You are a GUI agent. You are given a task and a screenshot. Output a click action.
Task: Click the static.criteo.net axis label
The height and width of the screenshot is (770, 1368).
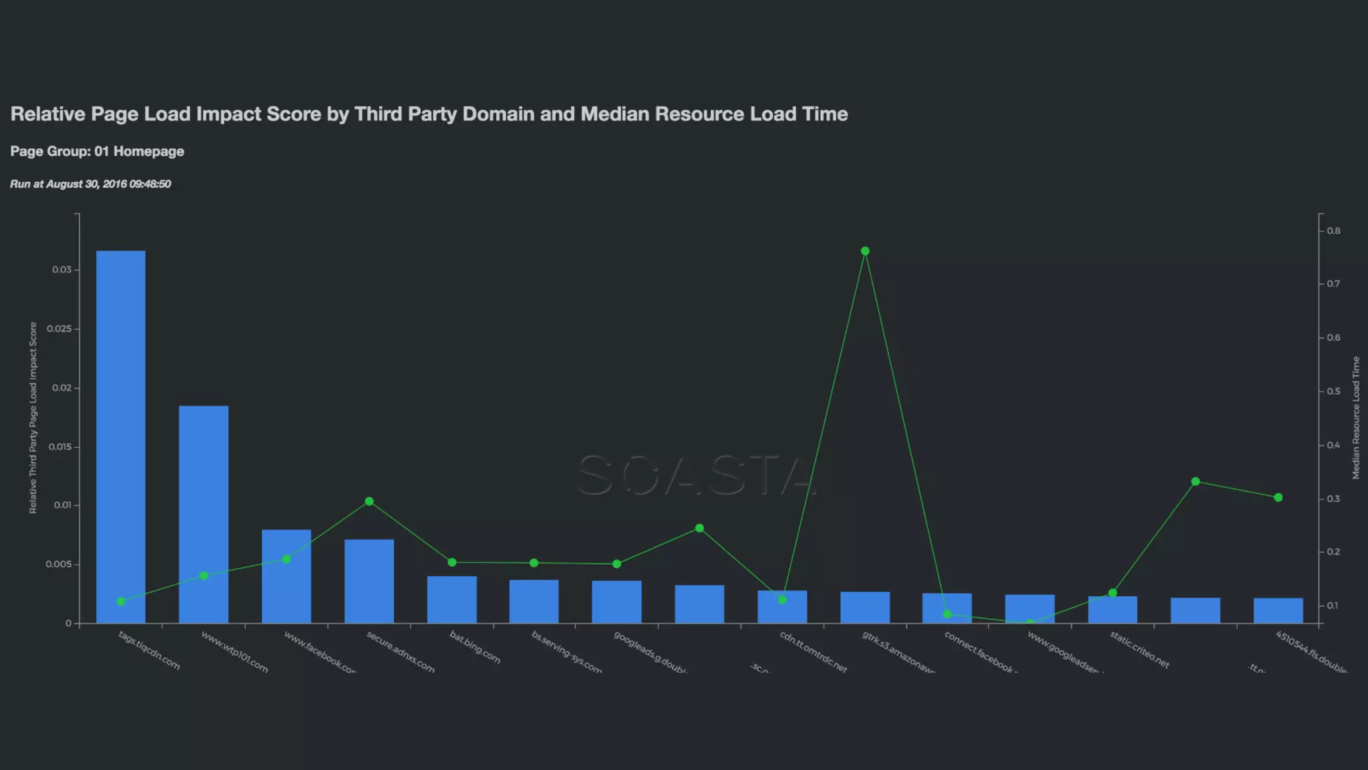[x=1140, y=649]
